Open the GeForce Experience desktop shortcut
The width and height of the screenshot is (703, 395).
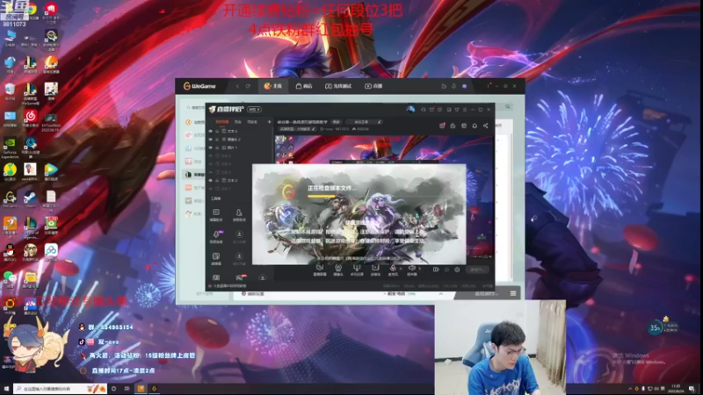pos(10,147)
